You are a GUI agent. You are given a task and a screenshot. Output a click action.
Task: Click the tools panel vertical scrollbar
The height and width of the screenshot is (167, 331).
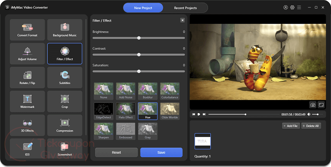point(86,77)
